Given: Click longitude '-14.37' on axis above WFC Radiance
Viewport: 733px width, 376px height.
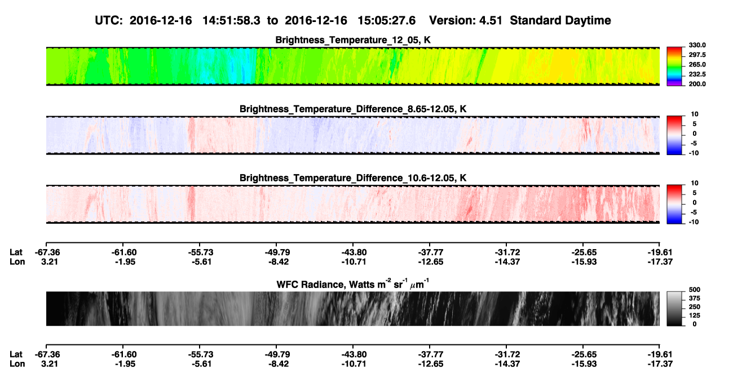Looking at the screenshot, I should (507, 261).
